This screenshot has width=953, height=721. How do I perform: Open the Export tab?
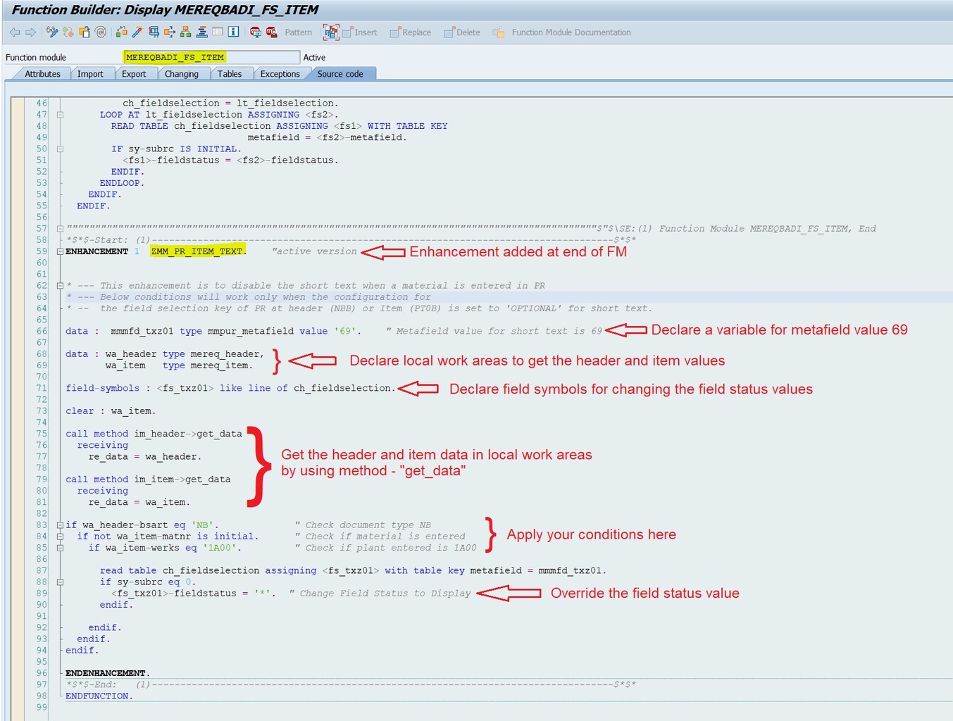pos(134,74)
